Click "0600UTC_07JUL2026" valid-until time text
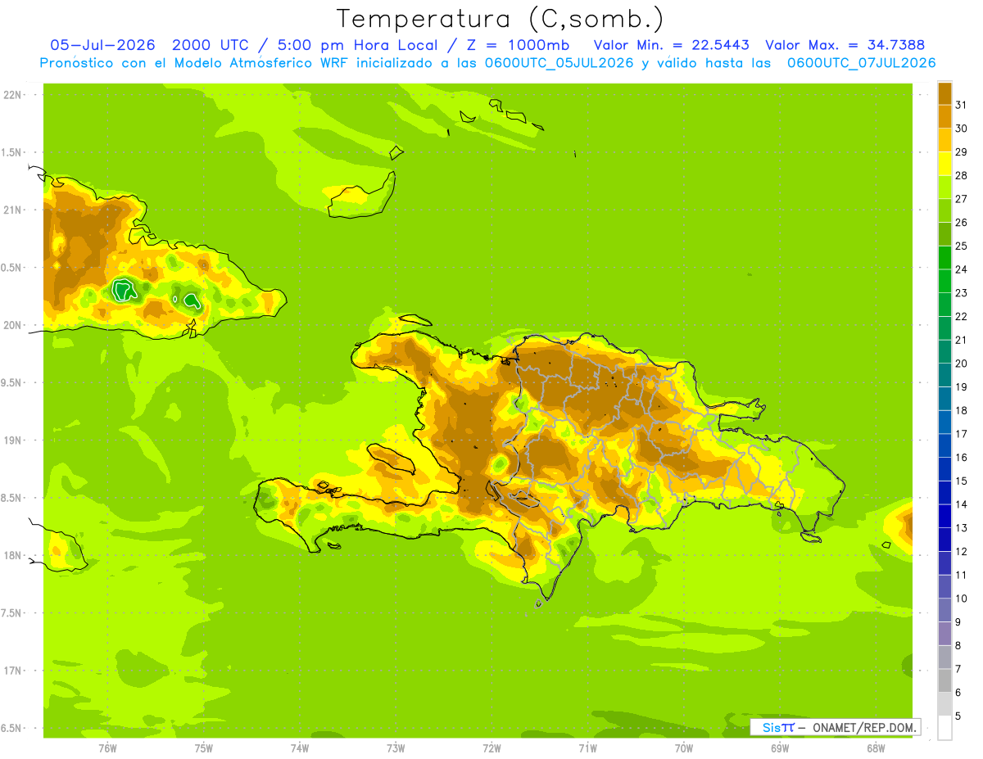The height and width of the screenshot is (759, 983). click(862, 63)
